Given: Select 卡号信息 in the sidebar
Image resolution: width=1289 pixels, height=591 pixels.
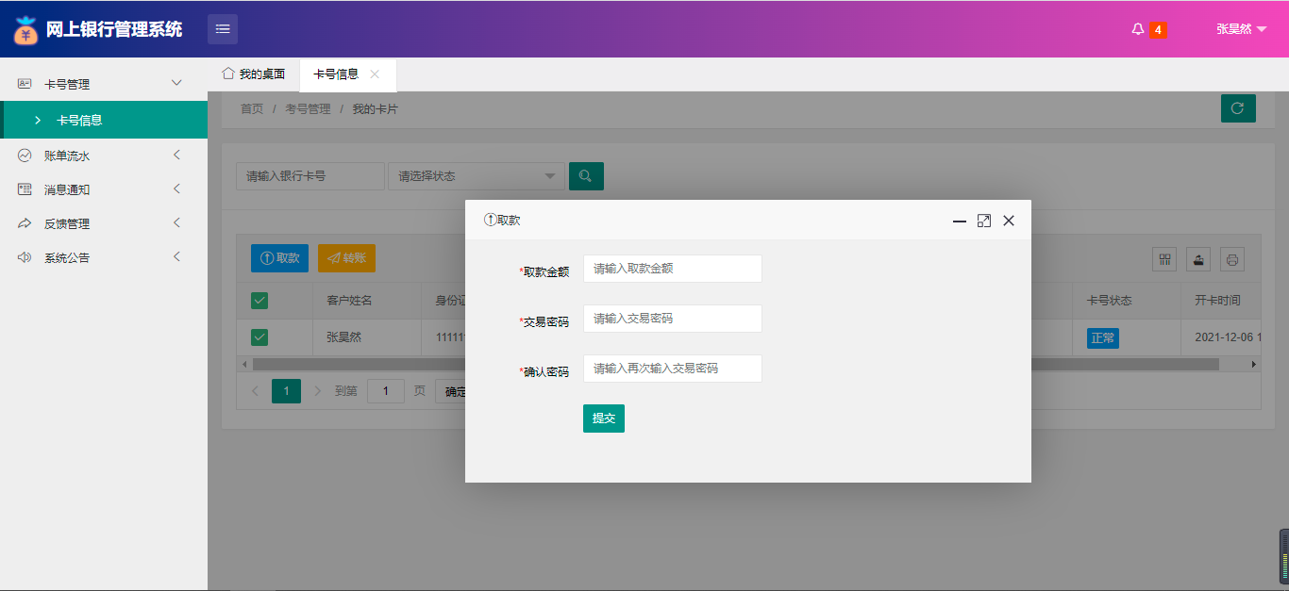Looking at the screenshot, I should (104, 120).
